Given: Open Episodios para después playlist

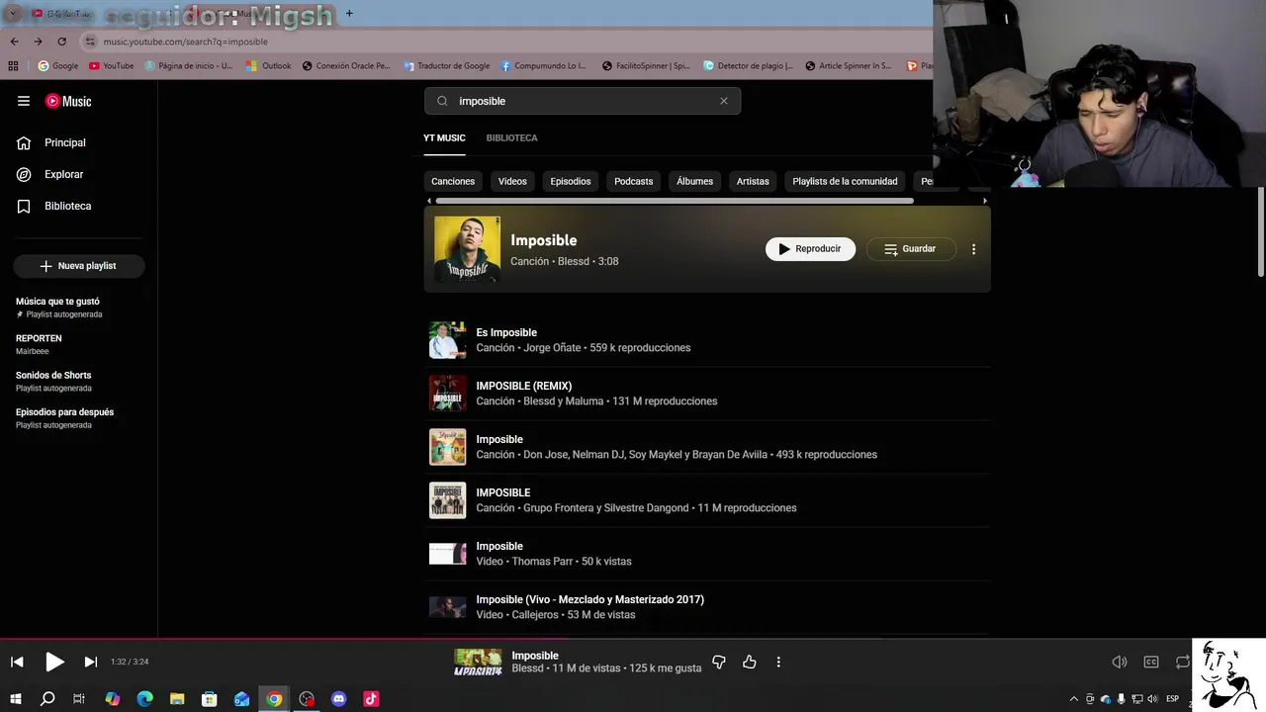Looking at the screenshot, I should [x=78, y=418].
